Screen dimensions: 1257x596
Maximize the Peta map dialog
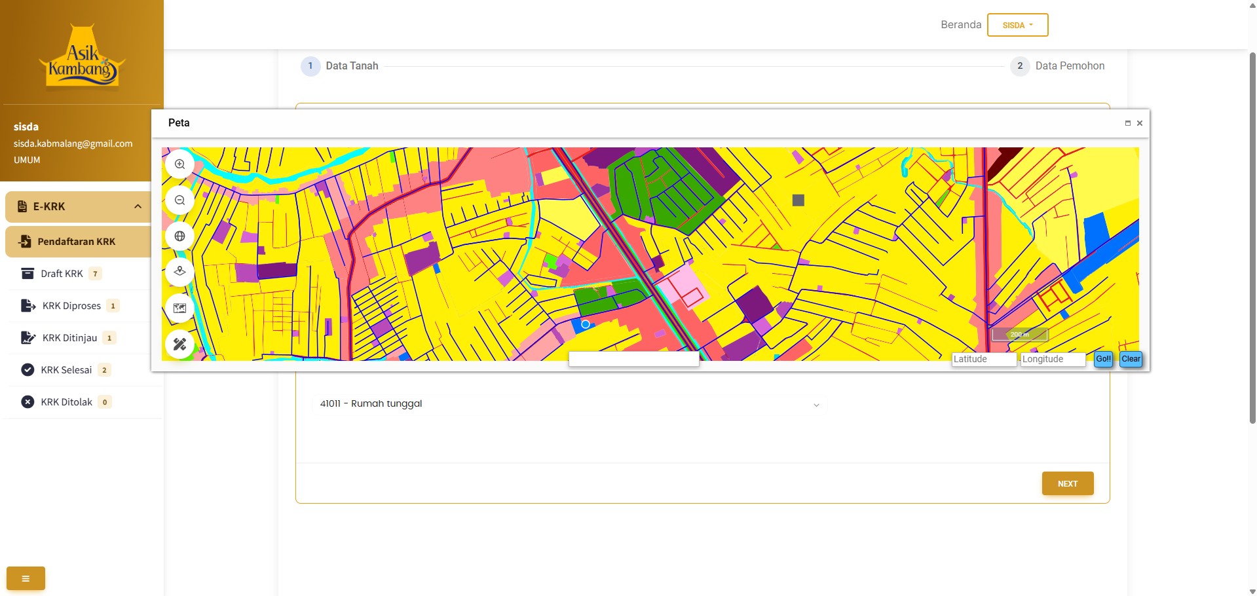click(x=1127, y=123)
